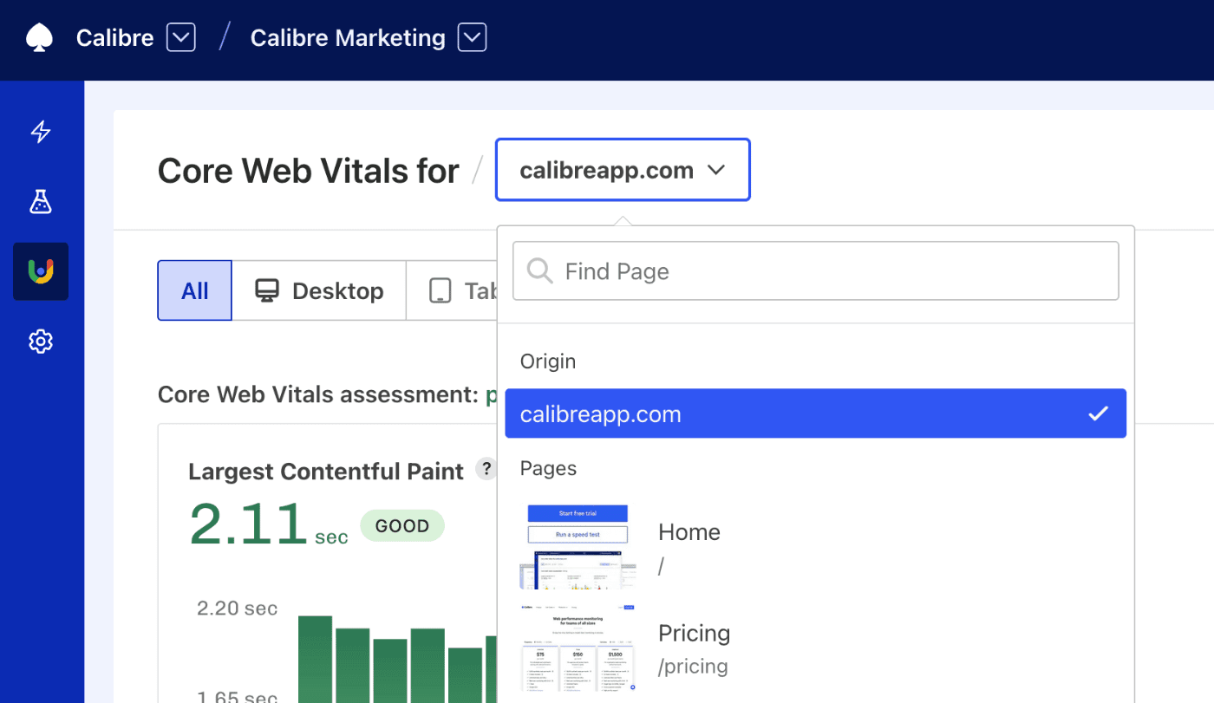Click inside the Find Page search field
Image resolution: width=1214 pixels, height=703 pixels.
tap(815, 270)
